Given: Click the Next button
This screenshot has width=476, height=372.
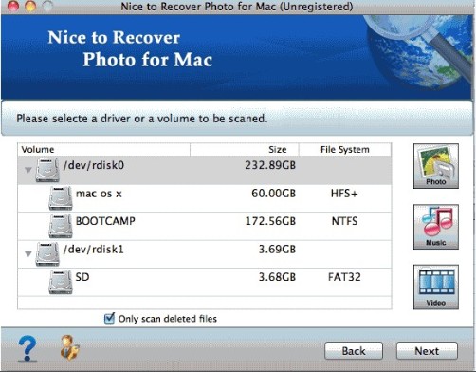Looking at the screenshot, I should coord(427,351).
